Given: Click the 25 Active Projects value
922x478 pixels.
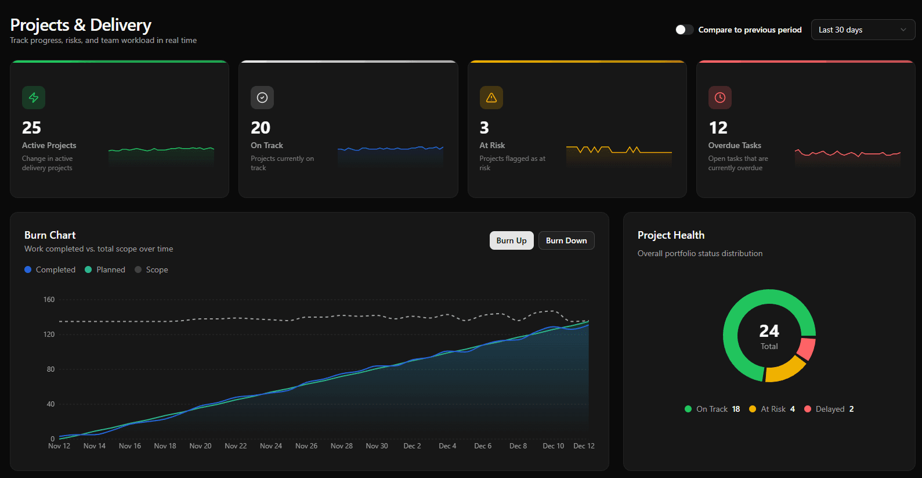Looking at the screenshot, I should (32, 128).
